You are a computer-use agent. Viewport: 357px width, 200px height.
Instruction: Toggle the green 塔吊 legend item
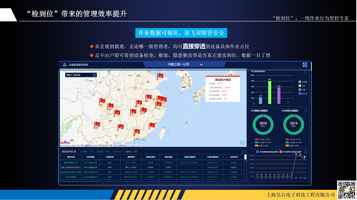pos(302,86)
